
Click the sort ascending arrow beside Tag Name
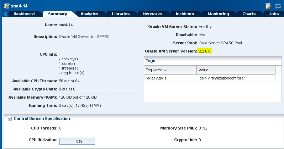[165, 70]
